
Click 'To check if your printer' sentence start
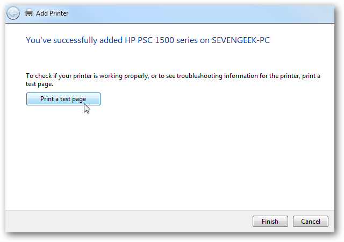click(x=59, y=76)
